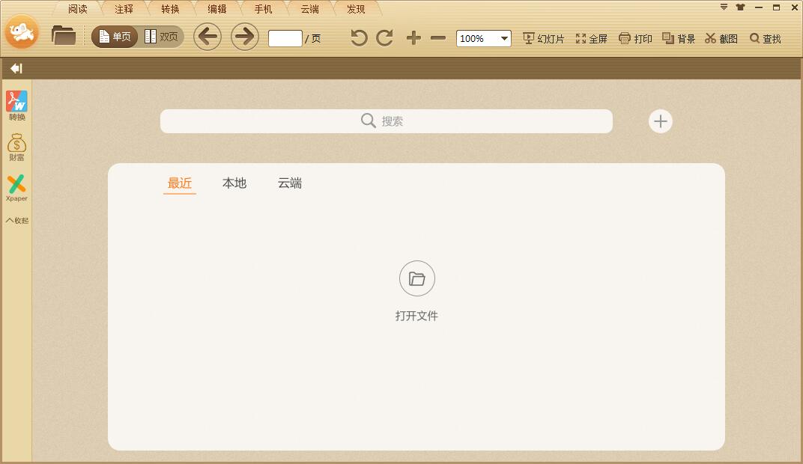Screen dimensions: 803x464
Task: Open the 打印 print dialog
Action: click(635, 38)
